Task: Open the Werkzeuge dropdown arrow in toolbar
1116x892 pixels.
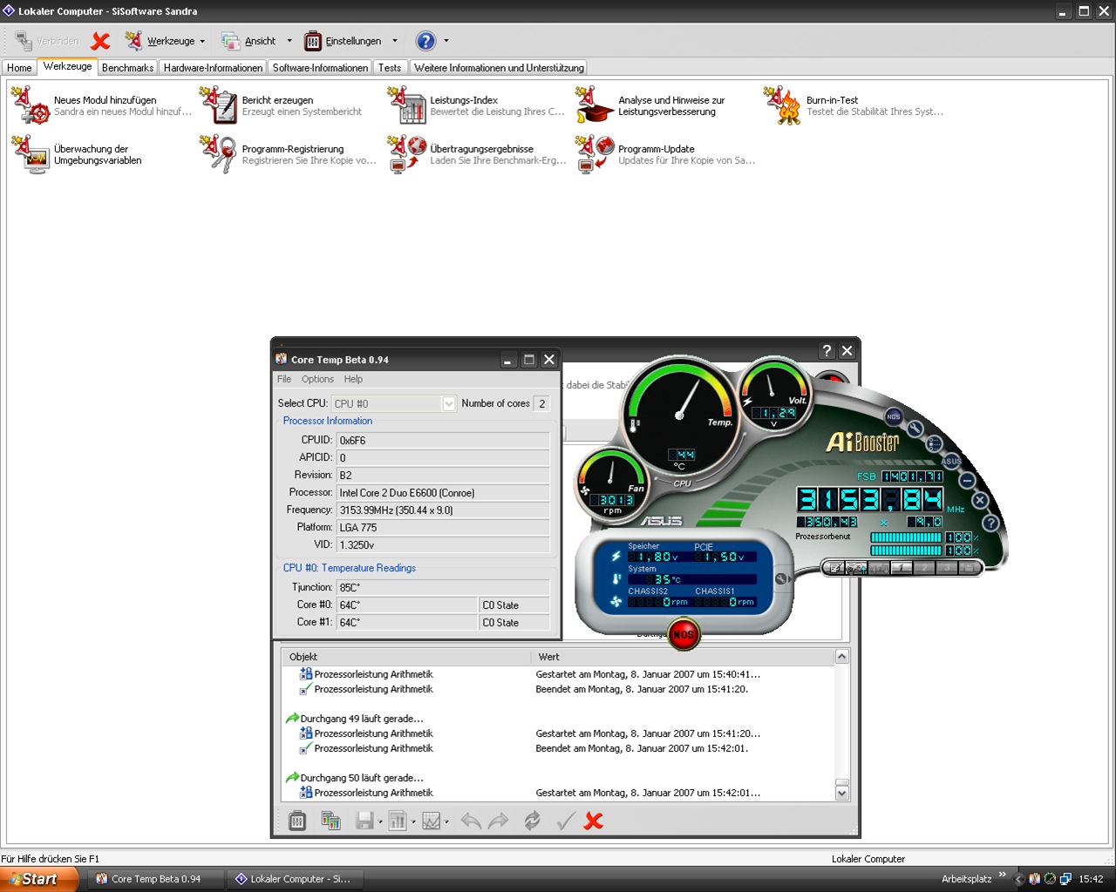Action: (x=202, y=41)
